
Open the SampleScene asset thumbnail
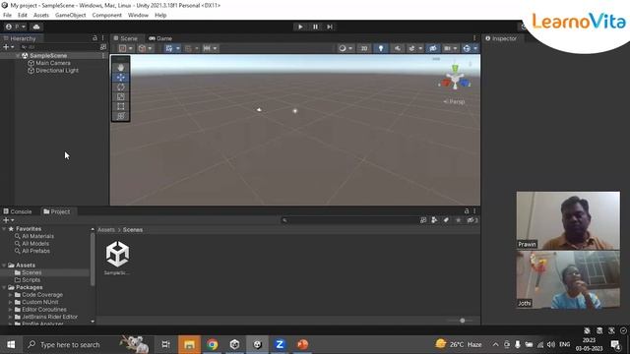(117, 254)
